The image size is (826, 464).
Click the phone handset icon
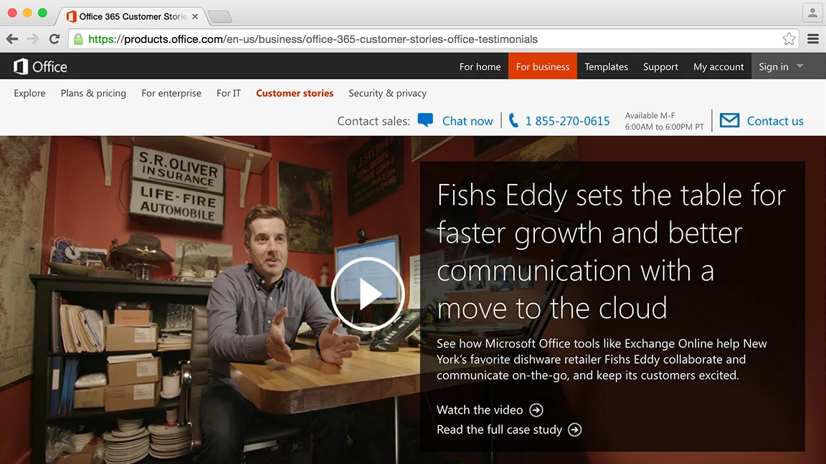(513, 121)
